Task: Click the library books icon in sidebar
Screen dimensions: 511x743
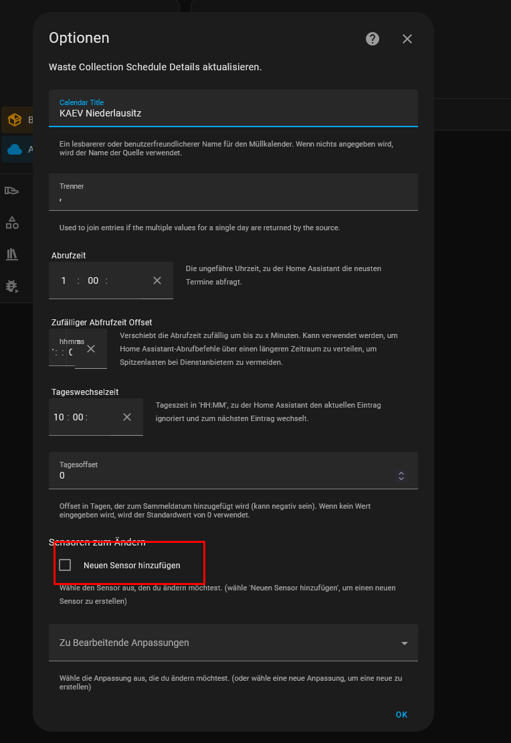Action: (x=12, y=254)
